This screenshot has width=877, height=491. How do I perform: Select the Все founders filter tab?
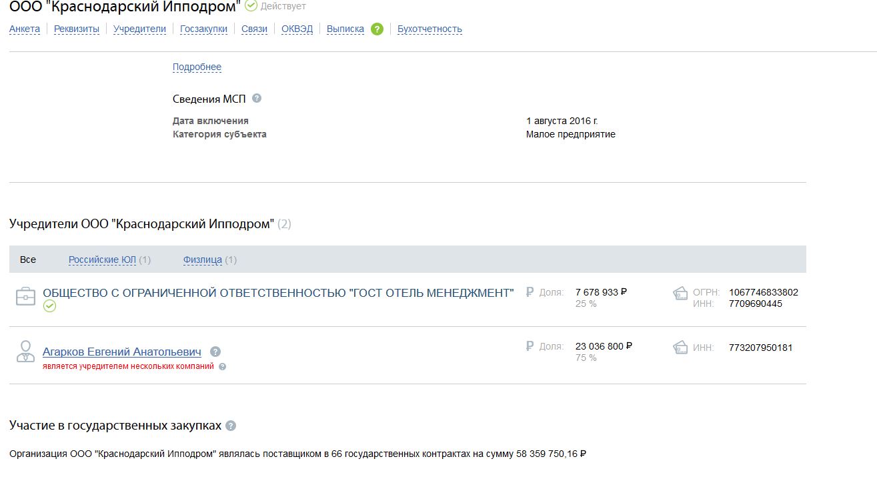coord(28,260)
